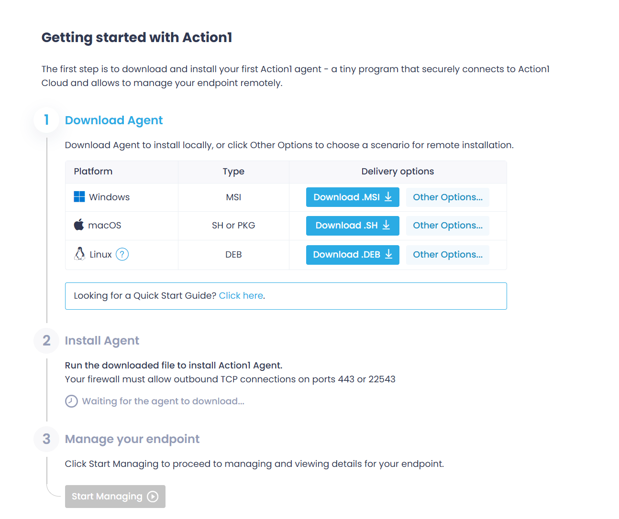Select the Install Agent step heading
The width and height of the screenshot is (619, 519).
tap(102, 341)
